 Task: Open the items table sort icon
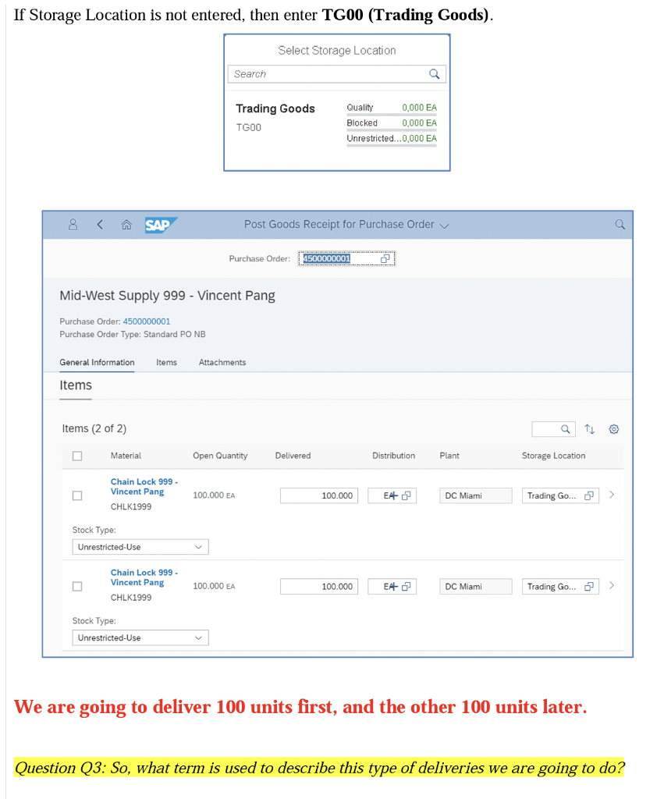point(590,429)
